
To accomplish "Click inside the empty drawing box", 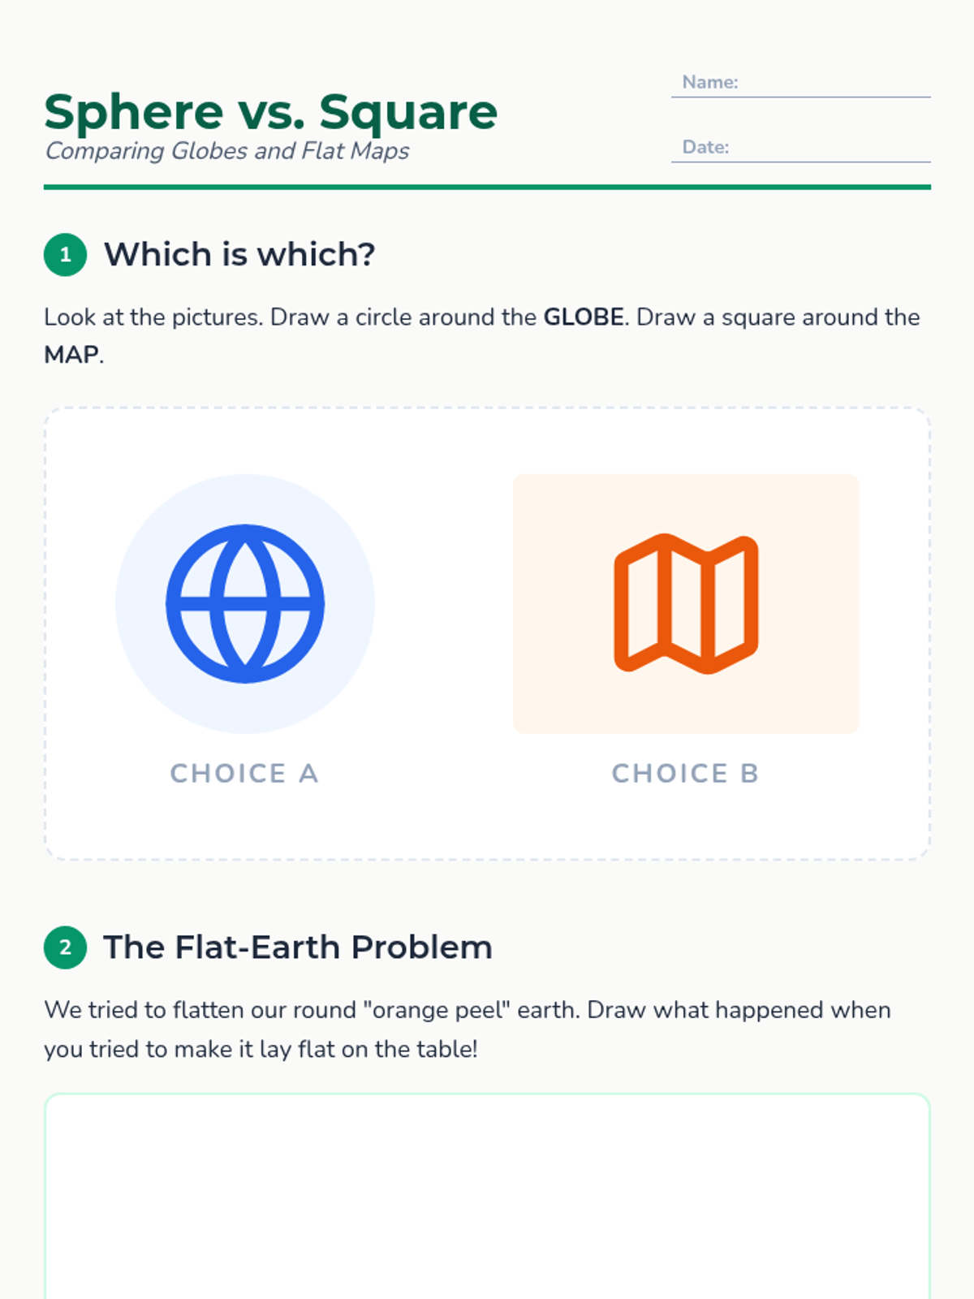I will 487,1198.
